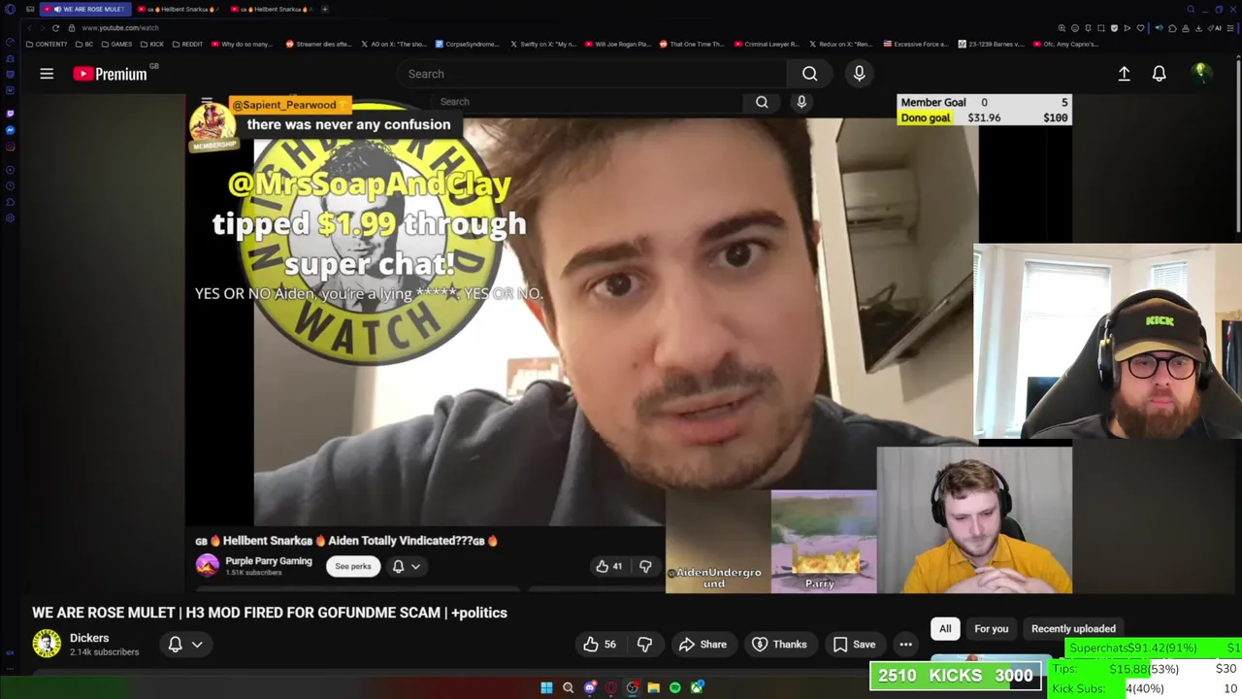The image size is (1242, 699).
Task: Open the browser Easy Setup menu icon
Action: click(x=1230, y=28)
